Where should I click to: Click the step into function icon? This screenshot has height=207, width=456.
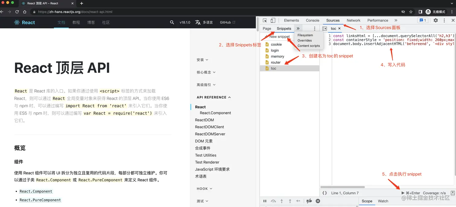(282, 201)
